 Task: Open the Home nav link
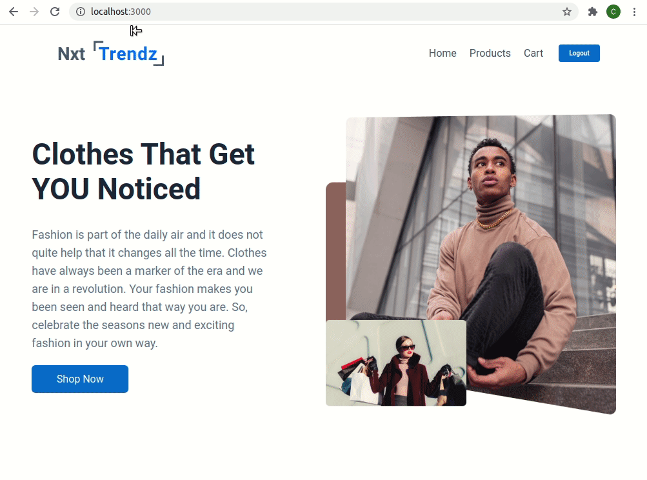point(443,54)
